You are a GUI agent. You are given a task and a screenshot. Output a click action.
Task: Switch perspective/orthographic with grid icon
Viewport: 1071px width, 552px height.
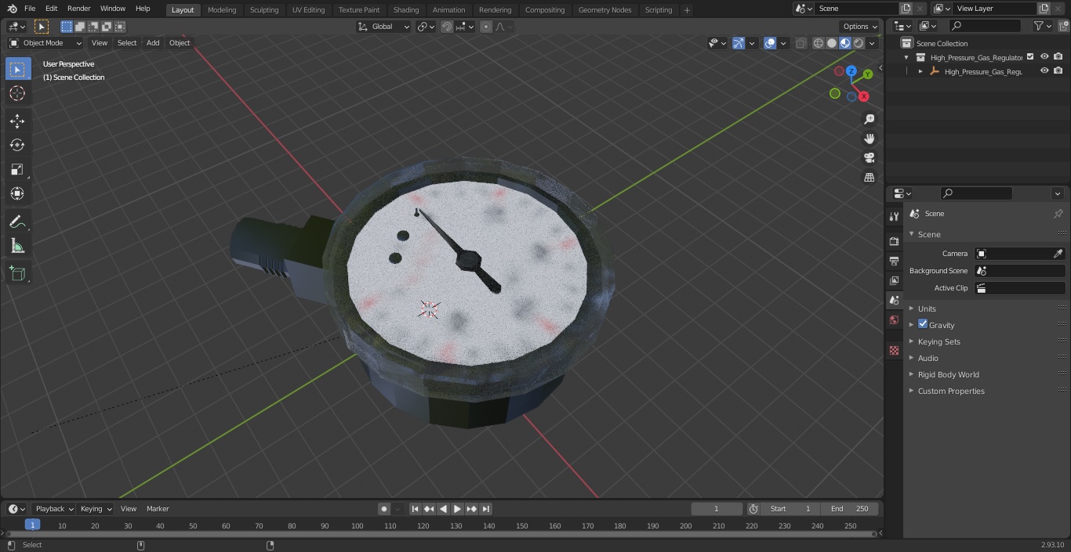[869, 178]
